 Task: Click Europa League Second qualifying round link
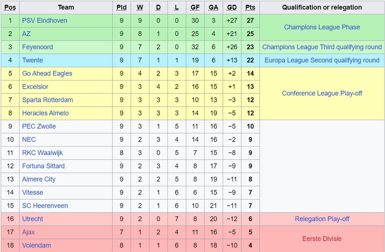[322, 60]
